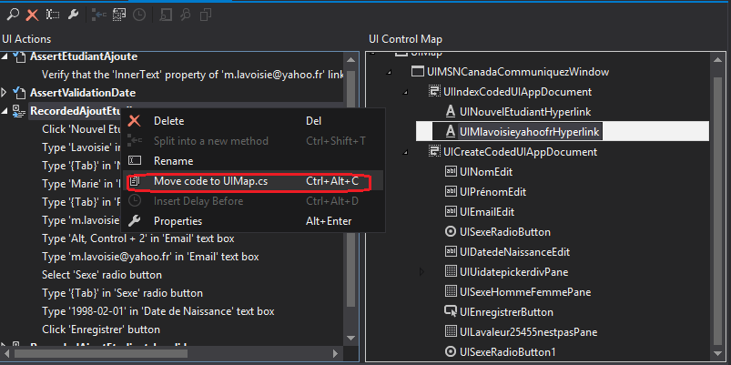Screen dimensions: 731x365
Task: Click the red Delete X toolbar icon
Action: 31,15
